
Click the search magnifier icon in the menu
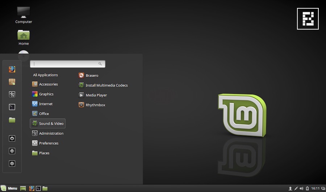click(x=100, y=64)
